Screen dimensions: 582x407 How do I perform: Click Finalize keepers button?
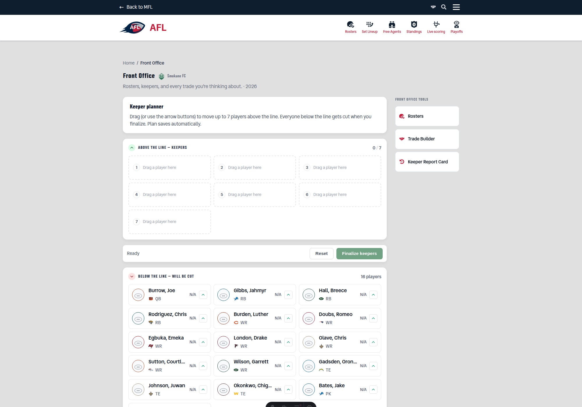tap(359, 254)
